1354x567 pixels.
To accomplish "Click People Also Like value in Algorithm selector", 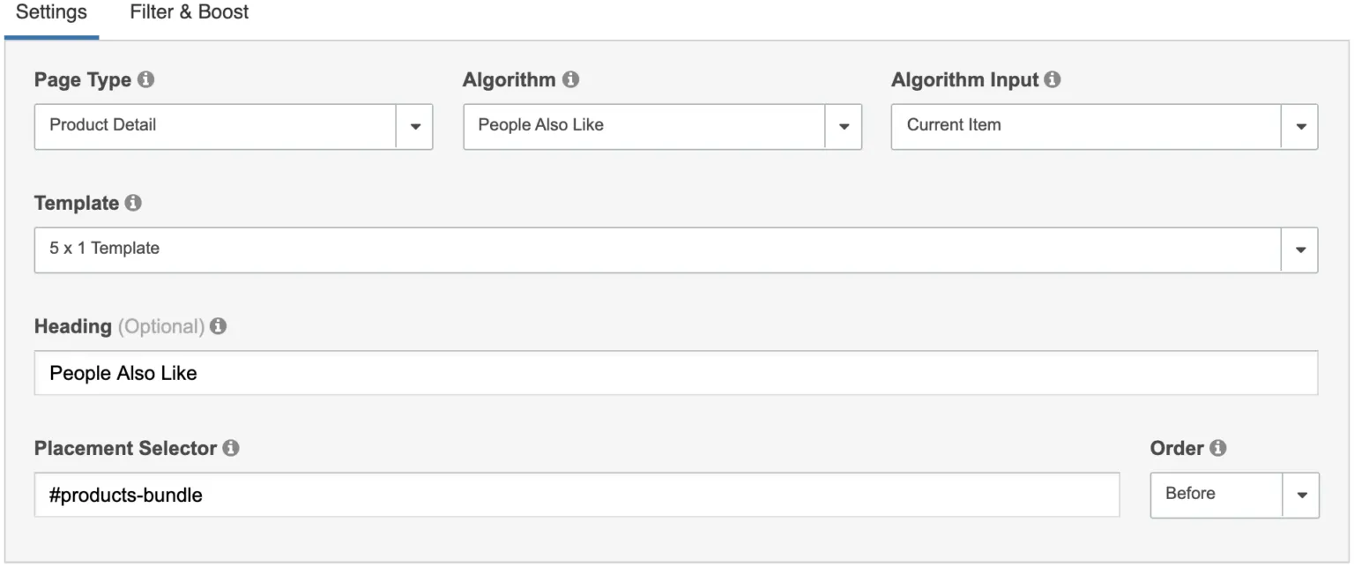I will pos(540,125).
